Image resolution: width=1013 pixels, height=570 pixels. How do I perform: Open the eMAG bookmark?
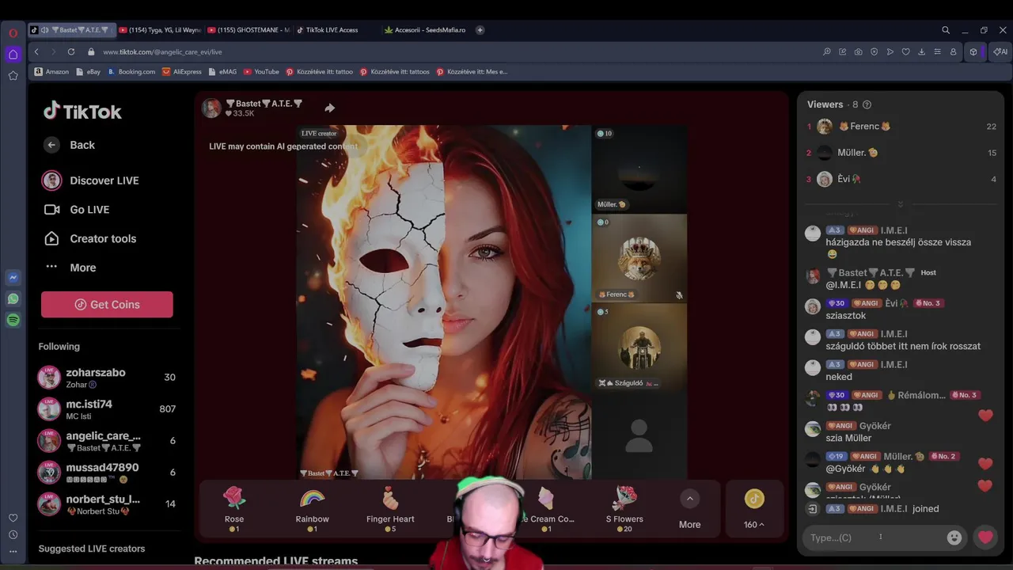pos(222,71)
